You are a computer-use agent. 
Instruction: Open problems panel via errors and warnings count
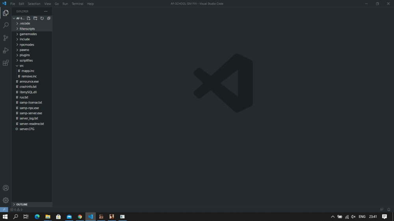16,210
